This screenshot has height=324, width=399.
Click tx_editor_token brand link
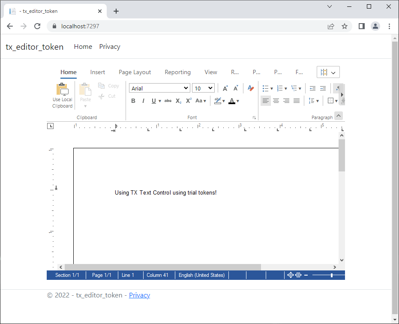(x=35, y=47)
